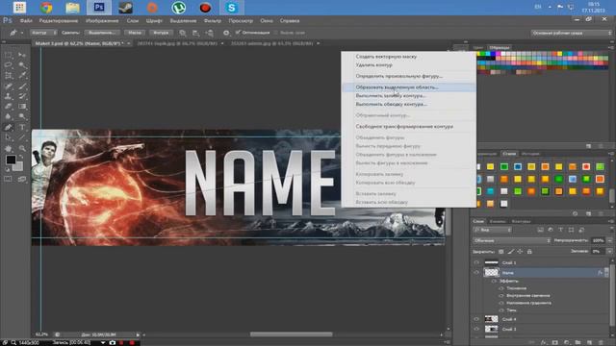The height and width of the screenshot is (346, 616).
Task: Select the Horizontal Type tool
Action: click(x=22, y=127)
